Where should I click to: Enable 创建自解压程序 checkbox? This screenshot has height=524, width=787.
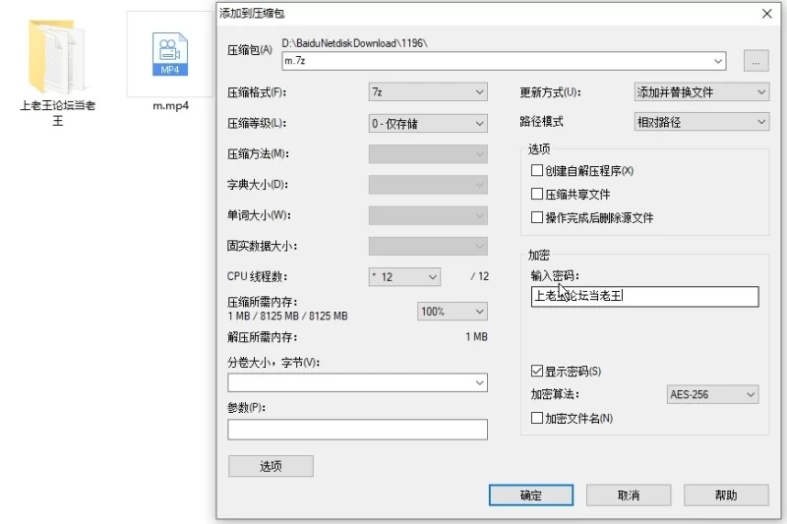pyautogui.click(x=536, y=170)
